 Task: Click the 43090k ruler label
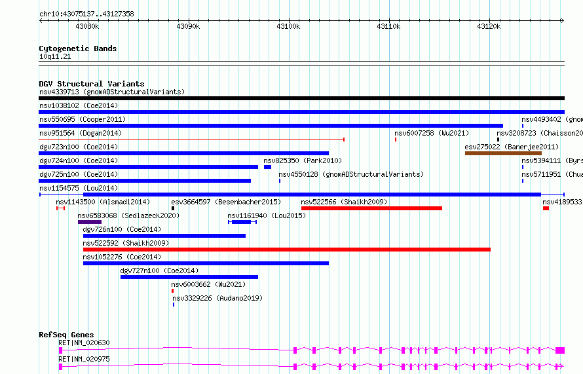click(x=188, y=26)
